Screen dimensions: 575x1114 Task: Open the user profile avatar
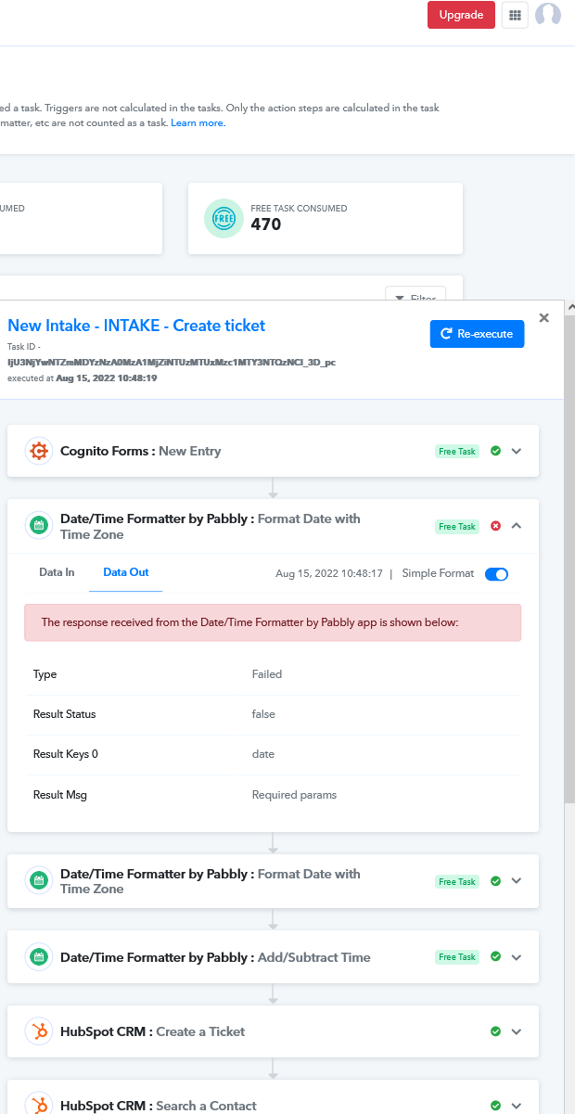click(548, 15)
